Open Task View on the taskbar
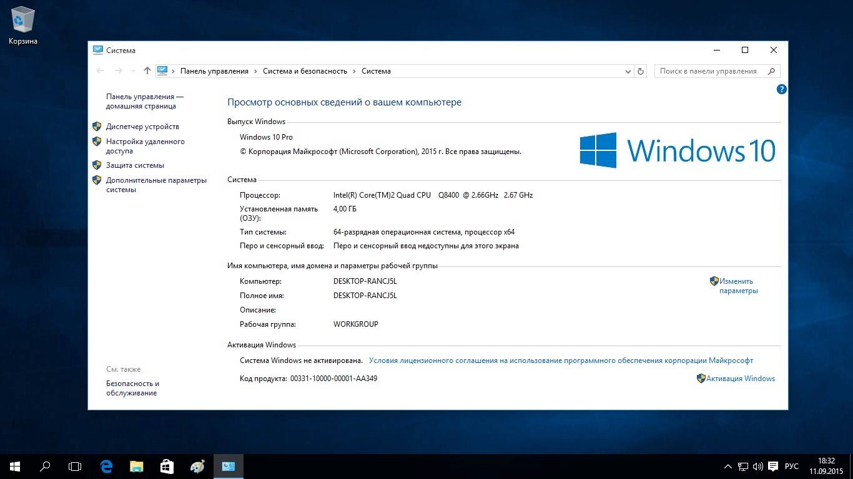This screenshot has height=479, width=853. [75, 466]
